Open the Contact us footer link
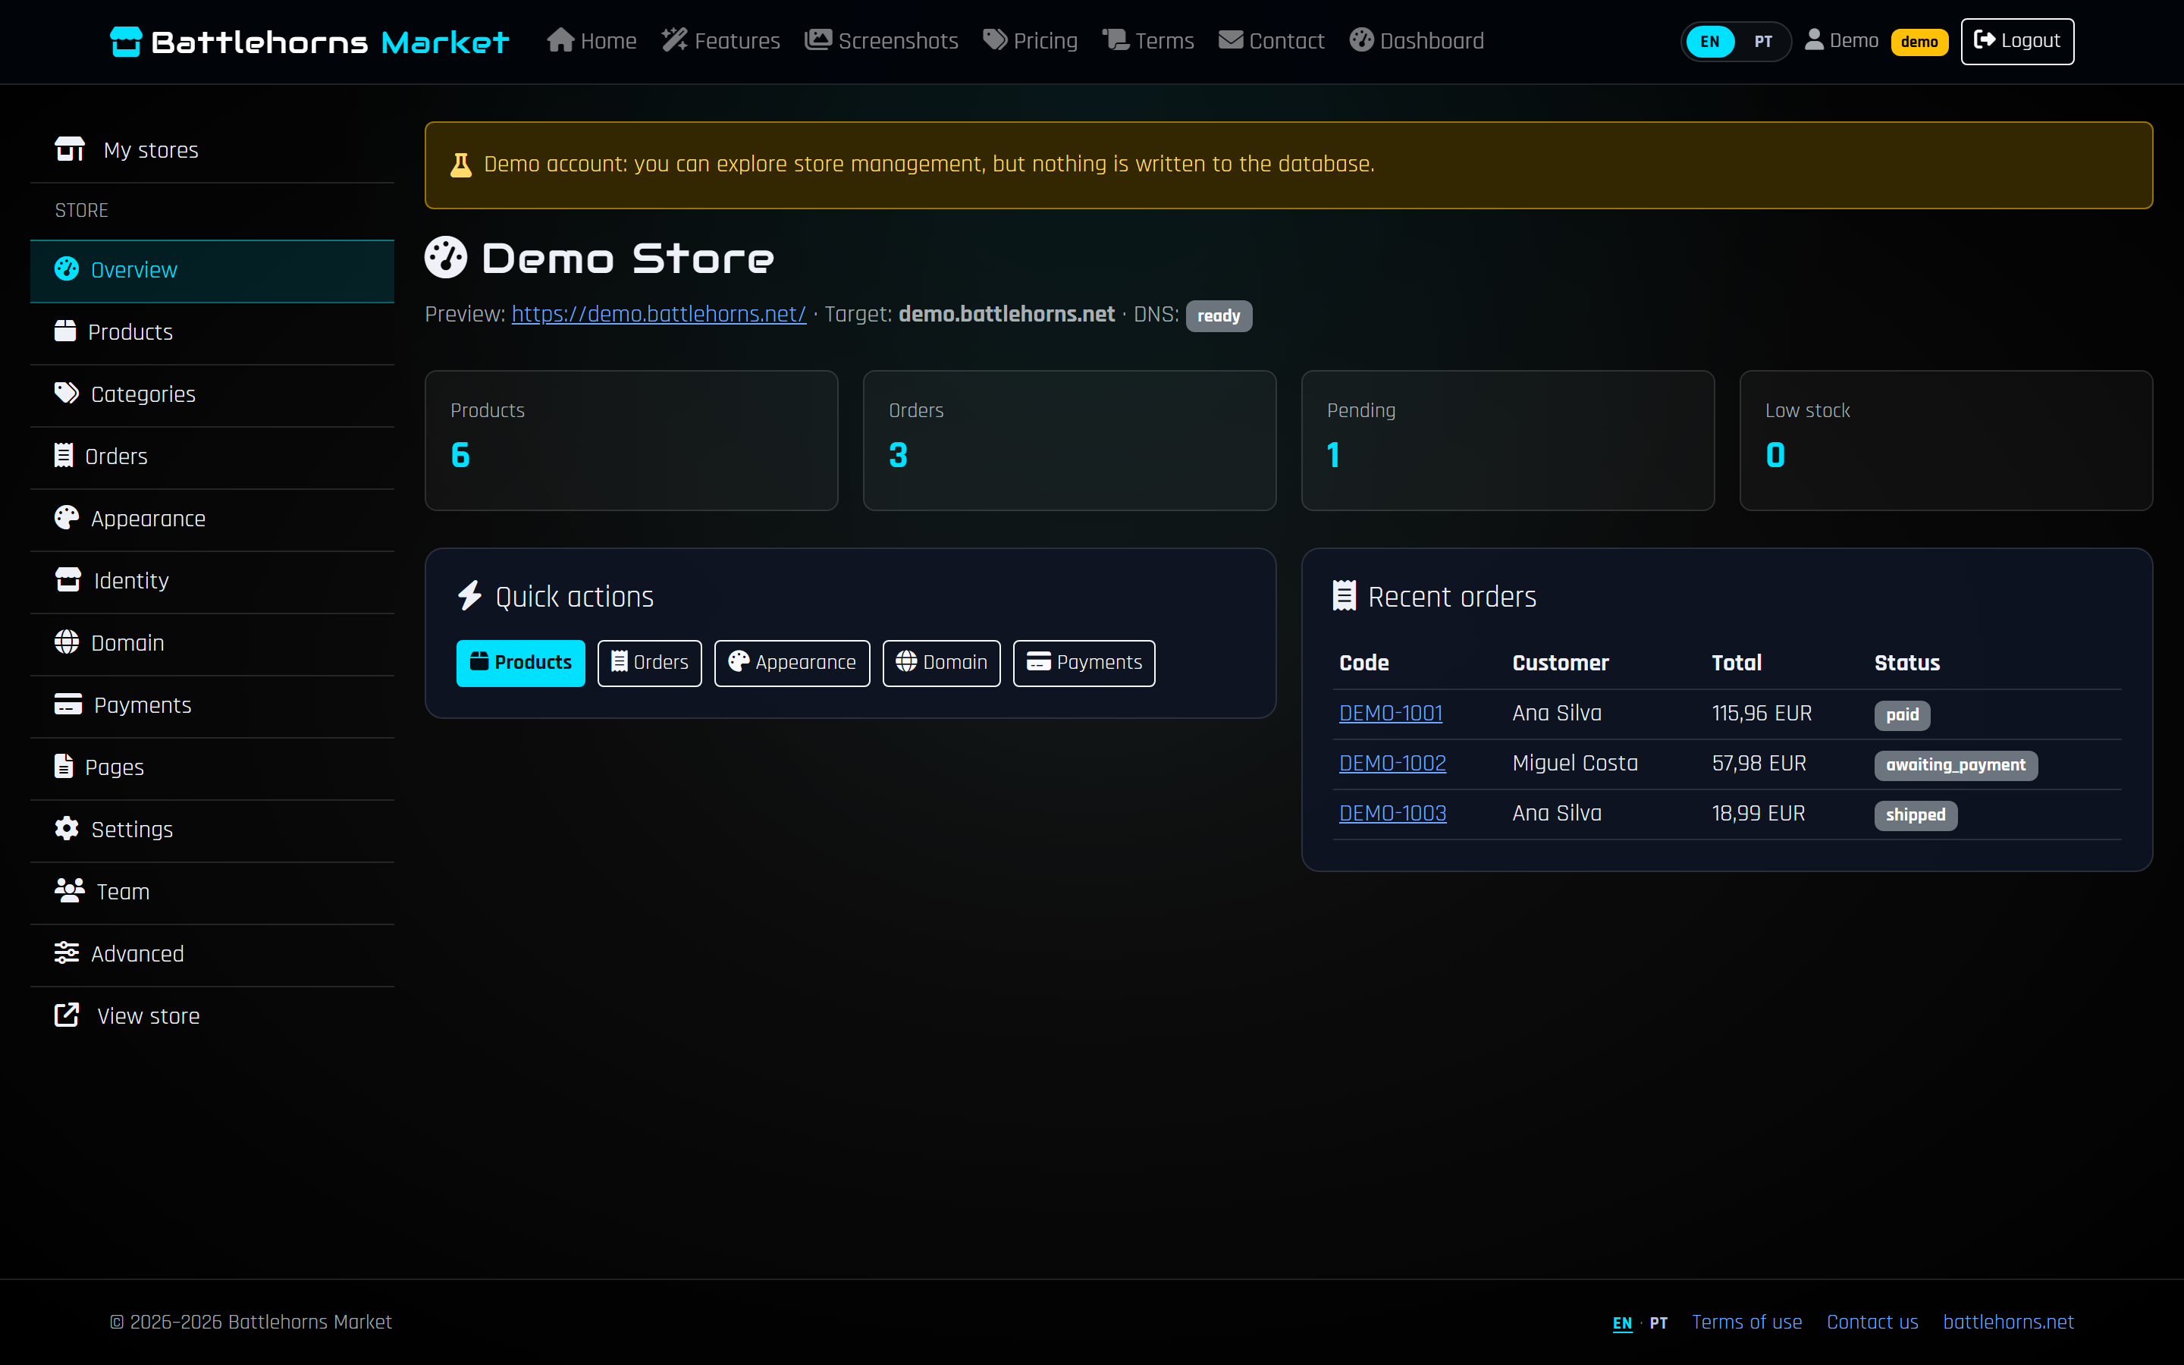 pyautogui.click(x=1872, y=1322)
